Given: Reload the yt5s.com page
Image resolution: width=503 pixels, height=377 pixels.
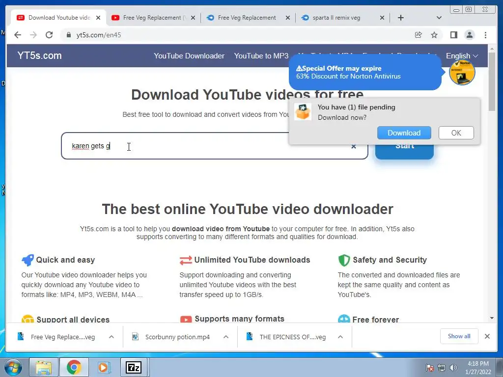Looking at the screenshot, I should pos(49,35).
